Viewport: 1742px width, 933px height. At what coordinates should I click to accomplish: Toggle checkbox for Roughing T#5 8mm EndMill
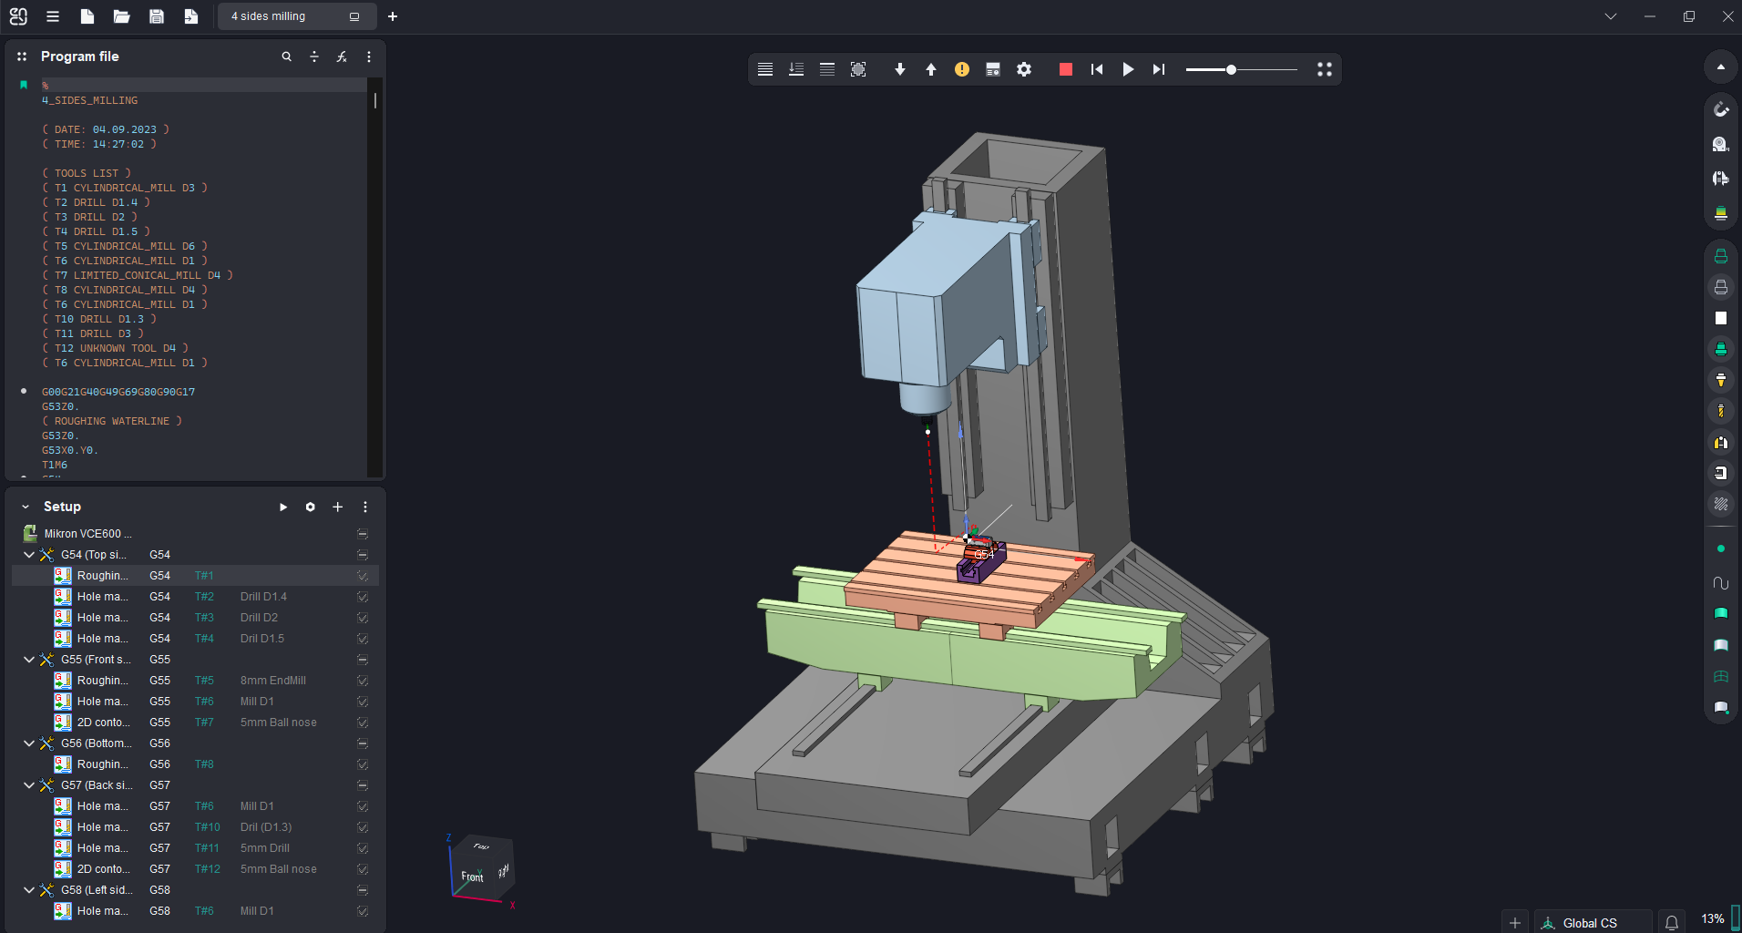(363, 681)
